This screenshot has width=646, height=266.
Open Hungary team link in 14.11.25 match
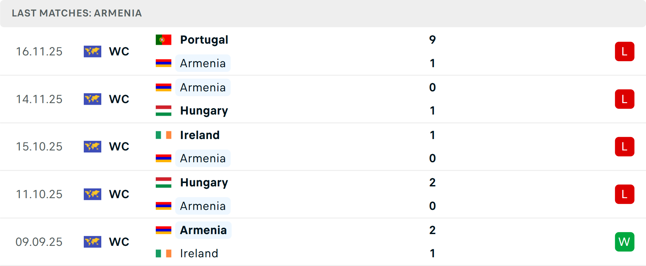pos(204,110)
